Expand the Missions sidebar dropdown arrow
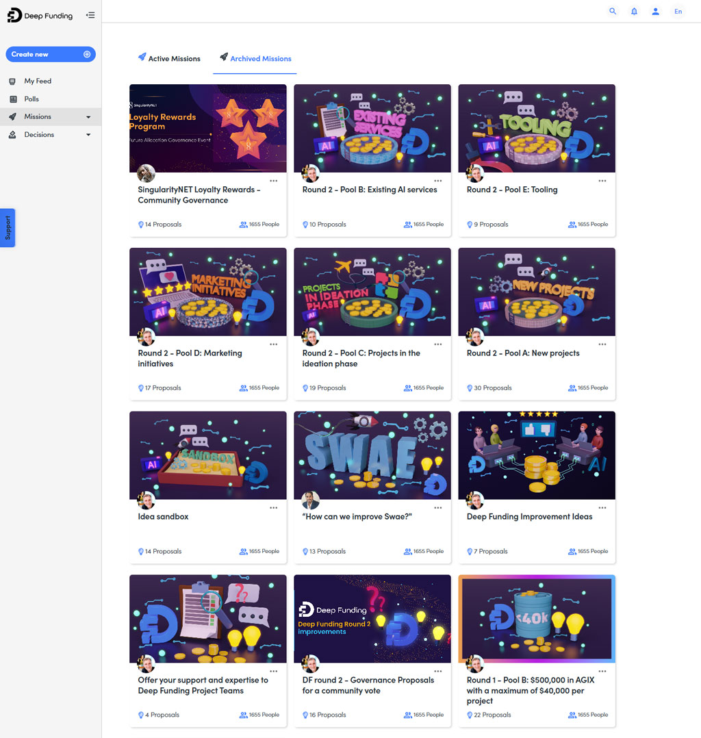 tap(88, 117)
